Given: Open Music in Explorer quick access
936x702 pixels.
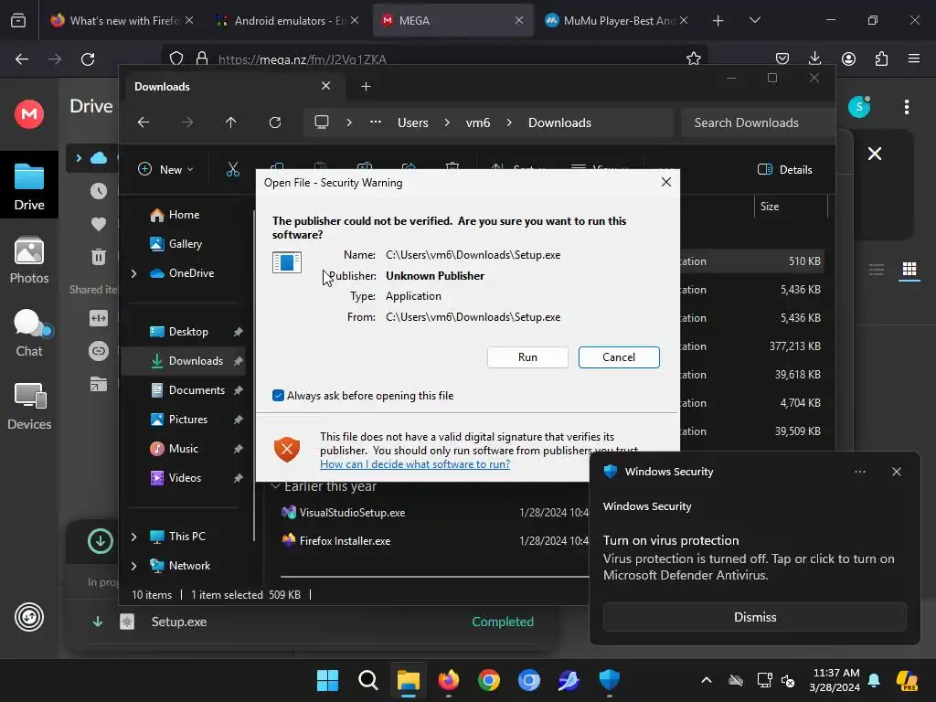Looking at the screenshot, I should tap(183, 448).
